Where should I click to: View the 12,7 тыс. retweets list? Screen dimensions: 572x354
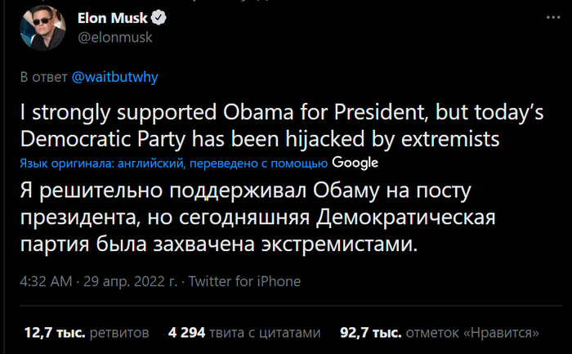point(53,333)
